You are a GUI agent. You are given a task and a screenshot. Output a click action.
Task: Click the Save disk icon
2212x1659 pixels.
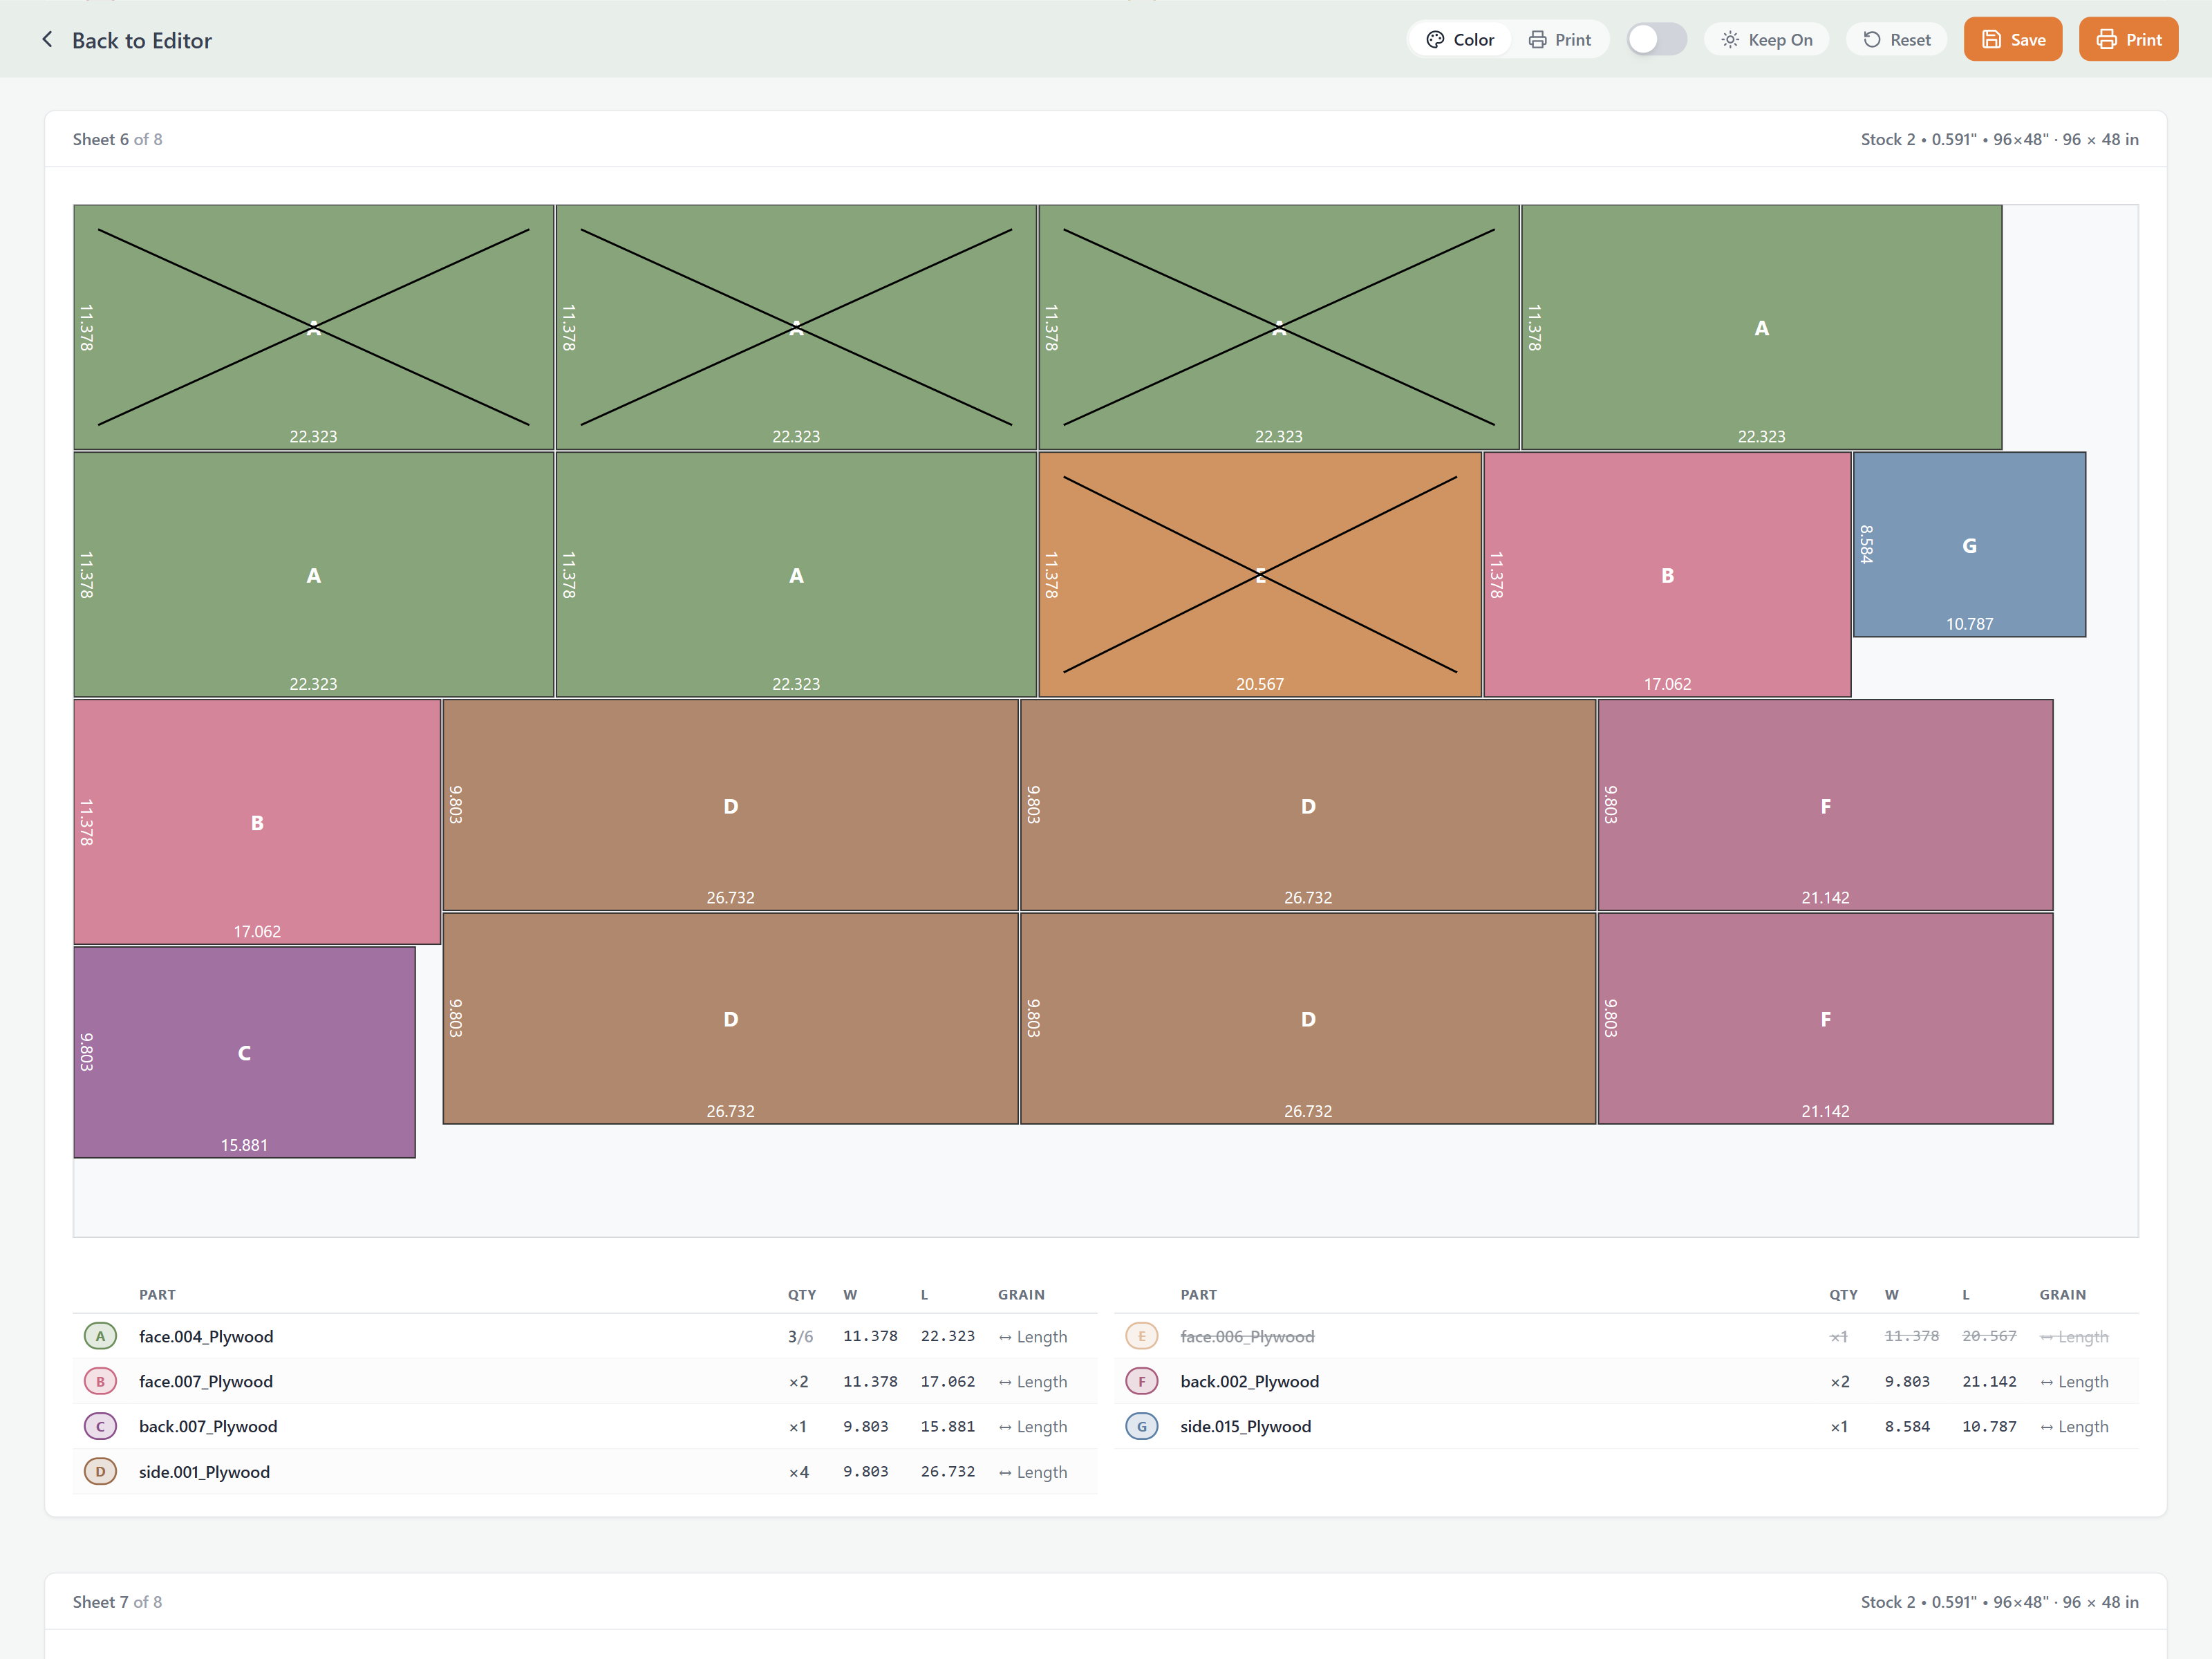[x=1992, y=39]
